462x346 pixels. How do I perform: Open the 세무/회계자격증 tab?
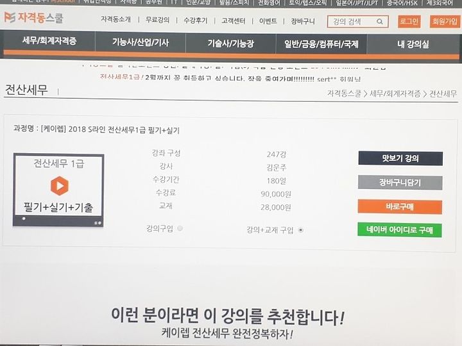pyautogui.click(x=49, y=40)
